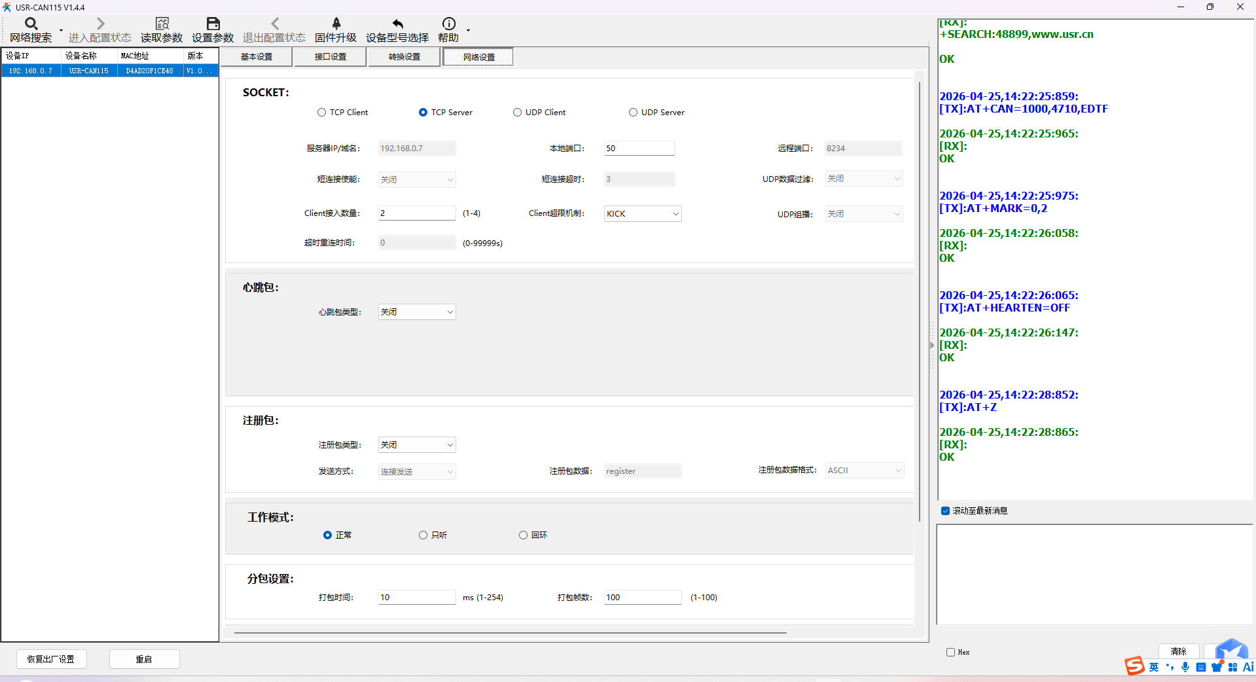Viewport: 1256px width, 682px height.
Task: Click the vertical scrollbar of settings panel
Action: (x=920, y=301)
